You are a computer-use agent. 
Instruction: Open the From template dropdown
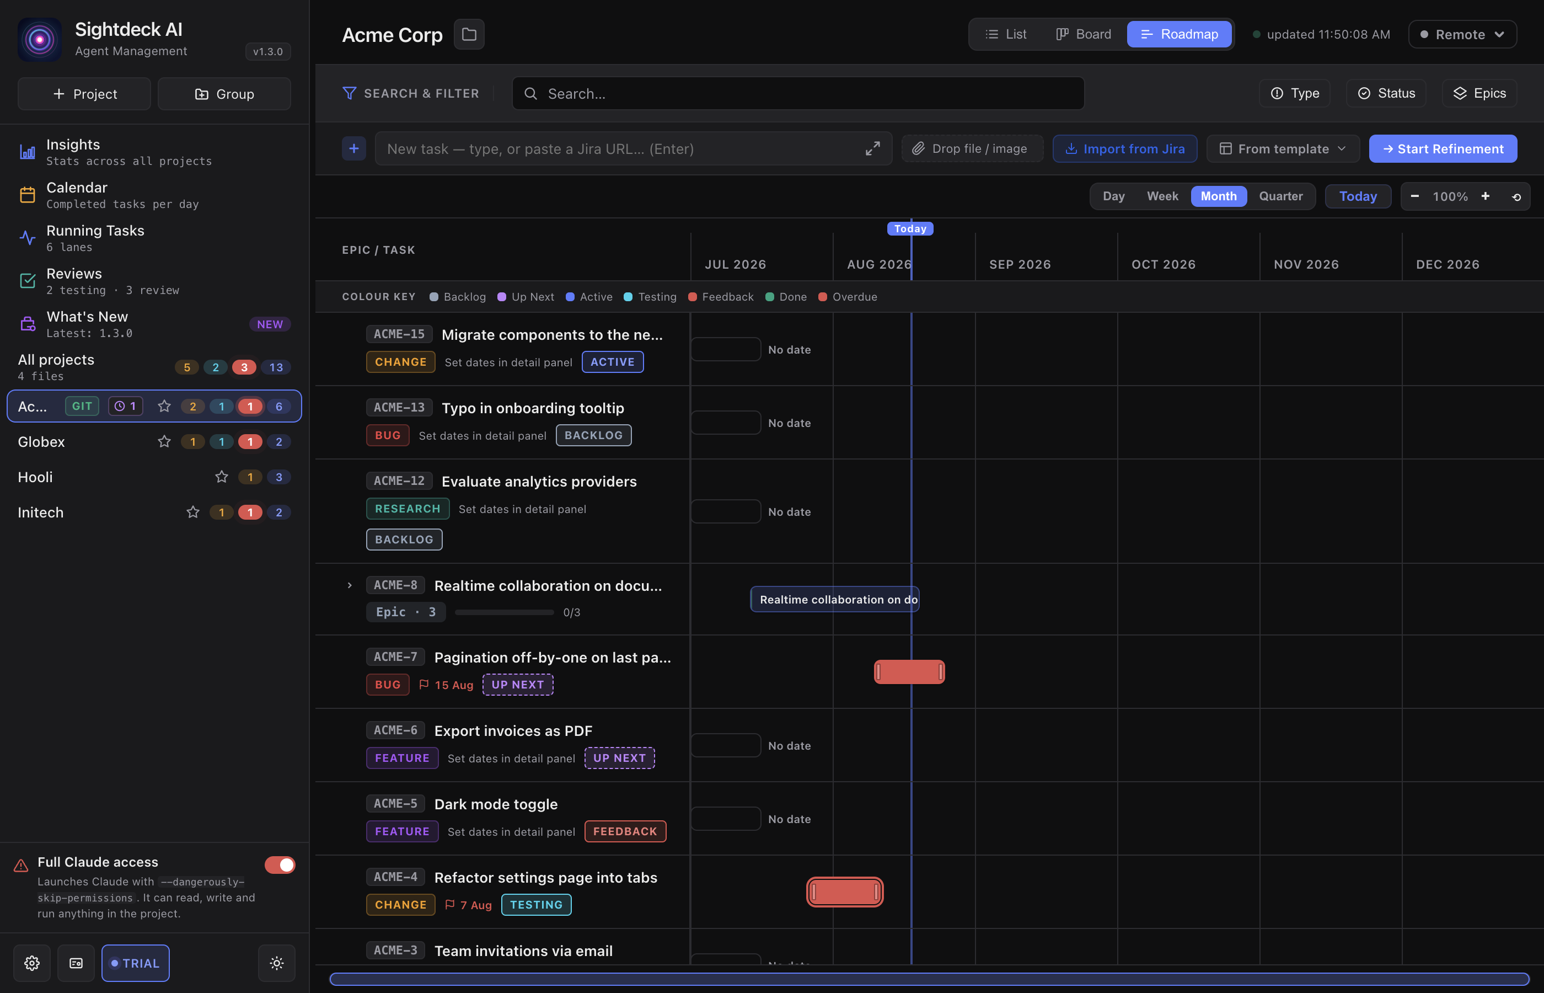pyautogui.click(x=1283, y=149)
